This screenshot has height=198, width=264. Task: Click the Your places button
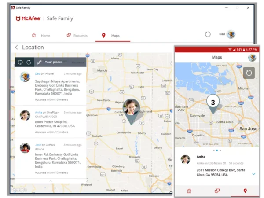click(x=54, y=62)
